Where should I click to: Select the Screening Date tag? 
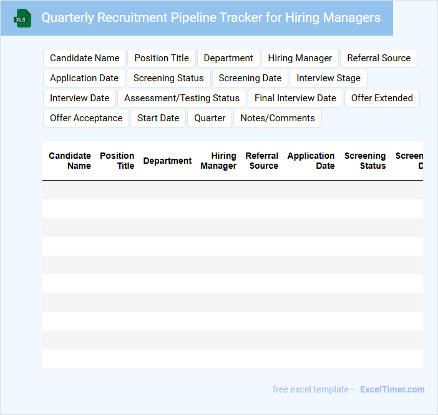click(x=250, y=78)
